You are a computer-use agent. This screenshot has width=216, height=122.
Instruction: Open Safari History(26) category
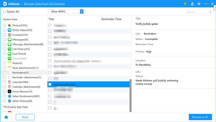tap(22, 101)
